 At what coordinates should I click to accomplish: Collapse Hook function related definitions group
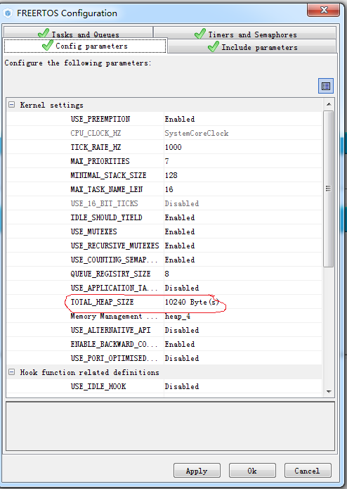pos(11,372)
